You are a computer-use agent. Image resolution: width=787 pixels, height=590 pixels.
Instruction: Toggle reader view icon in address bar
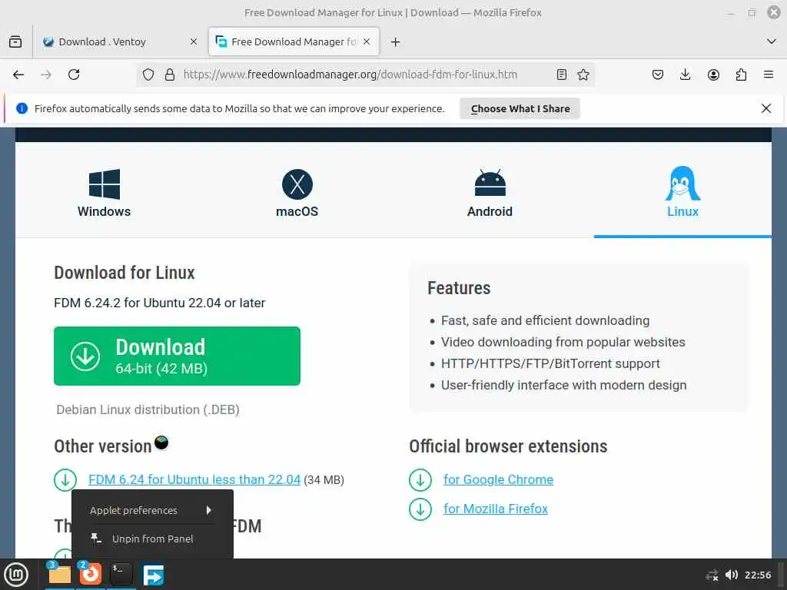point(562,75)
